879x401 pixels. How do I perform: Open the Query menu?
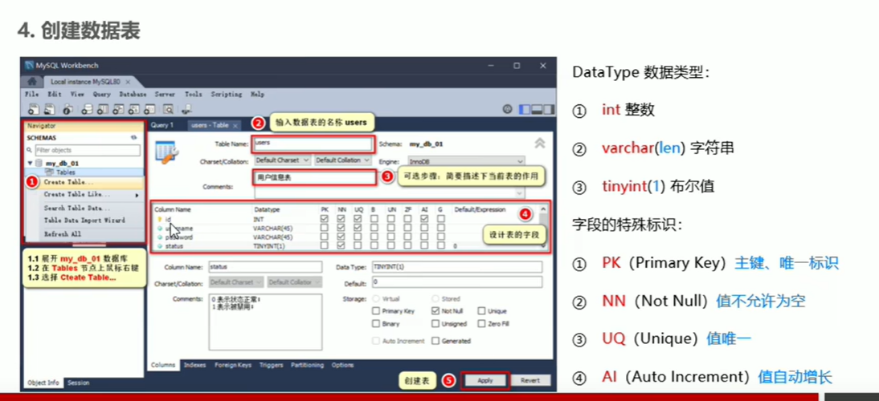[102, 95]
